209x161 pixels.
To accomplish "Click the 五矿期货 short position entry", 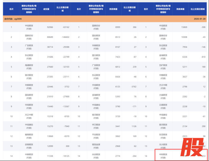I will click(163, 67).
